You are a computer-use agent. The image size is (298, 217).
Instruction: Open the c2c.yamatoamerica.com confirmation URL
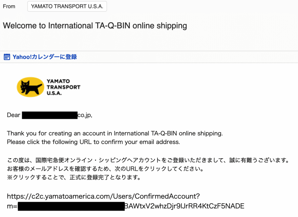click(x=126, y=201)
